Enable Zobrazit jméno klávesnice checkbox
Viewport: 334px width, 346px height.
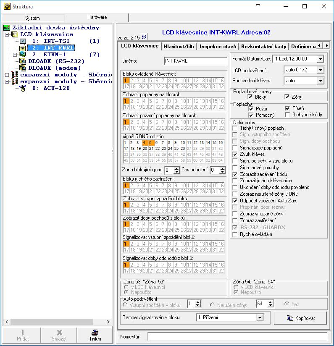pyautogui.click(x=235, y=181)
